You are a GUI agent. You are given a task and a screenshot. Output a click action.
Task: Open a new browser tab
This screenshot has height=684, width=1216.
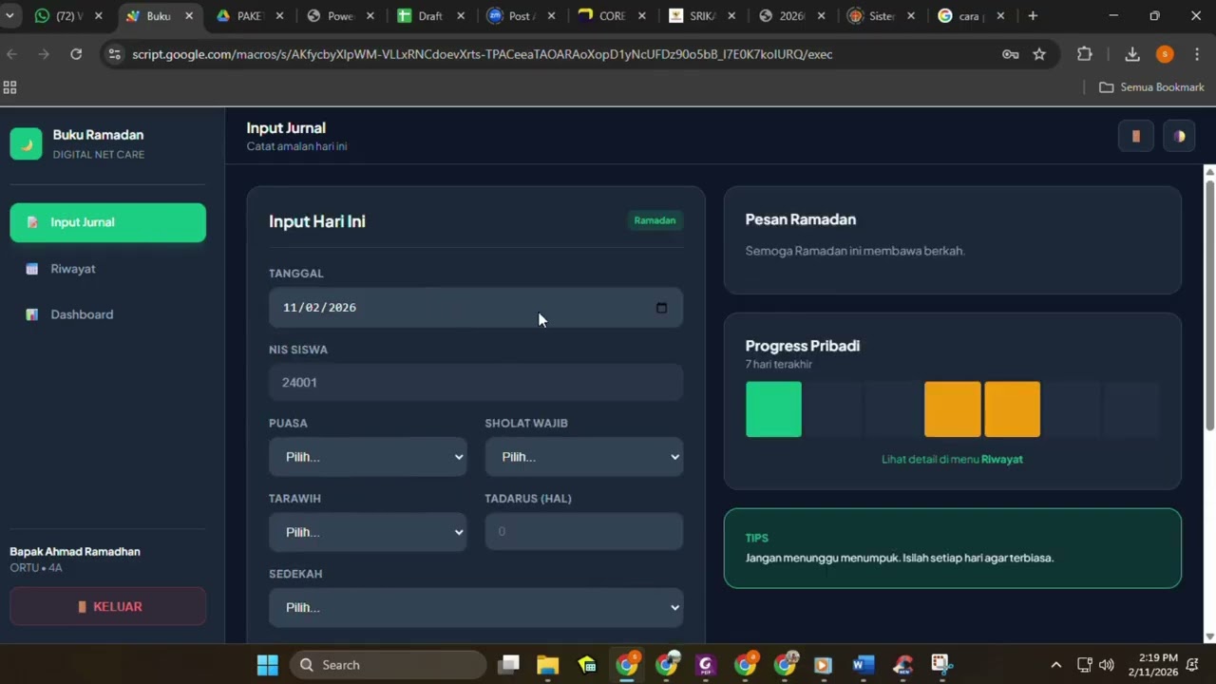coord(1033,16)
